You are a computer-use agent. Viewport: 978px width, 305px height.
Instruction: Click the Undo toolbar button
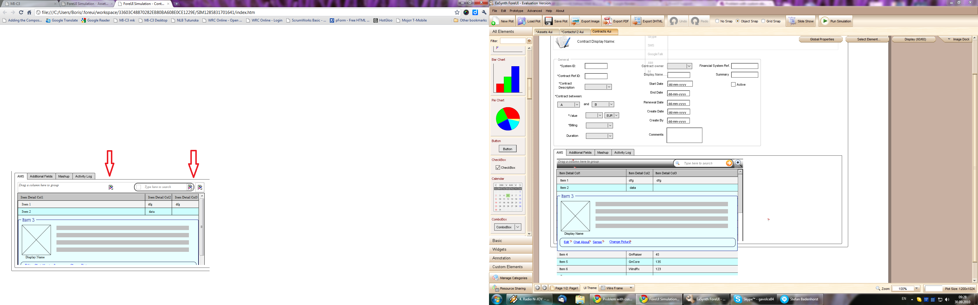tap(678, 21)
